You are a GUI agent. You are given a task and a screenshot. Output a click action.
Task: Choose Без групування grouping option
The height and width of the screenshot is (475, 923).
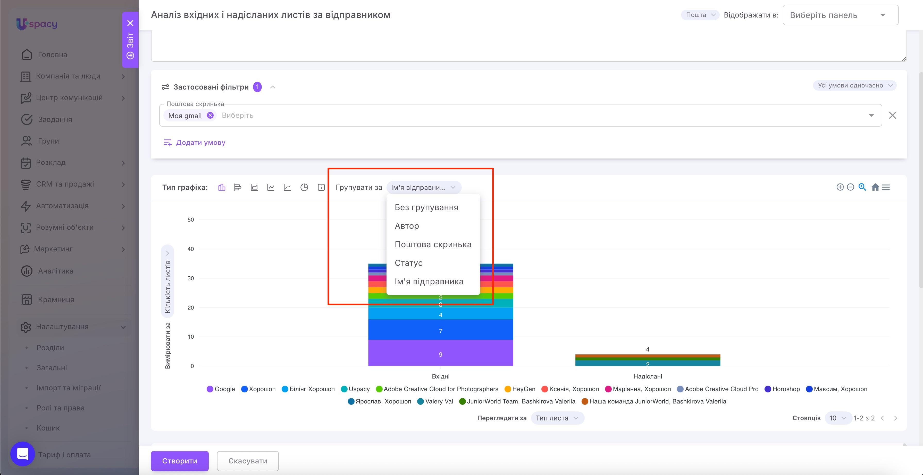(x=433, y=207)
